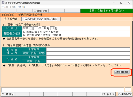The height and width of the screenshot is (97, 133).
Task: Minimize the window
Action: click(114, 3)
